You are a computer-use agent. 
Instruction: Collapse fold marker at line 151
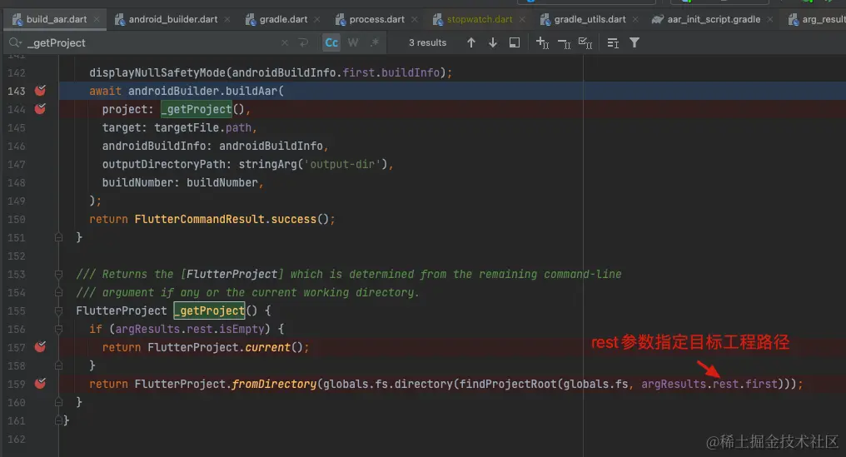coord(59,237)
